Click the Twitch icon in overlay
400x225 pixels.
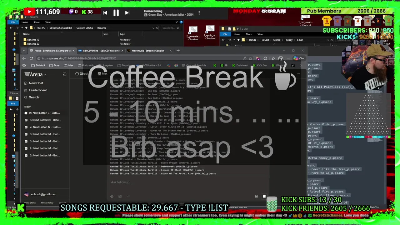pyautogui.click(x=72, y=12)
